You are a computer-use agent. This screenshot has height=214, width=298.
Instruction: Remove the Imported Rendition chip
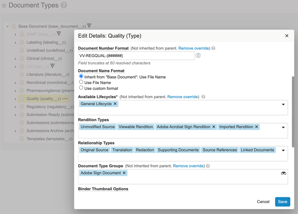pos(256,127)
